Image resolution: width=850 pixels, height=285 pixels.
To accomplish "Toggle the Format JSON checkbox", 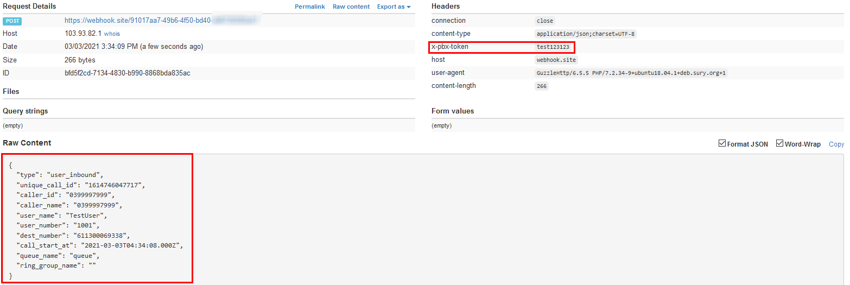I will pyautogui.click(x=722, y=144).
